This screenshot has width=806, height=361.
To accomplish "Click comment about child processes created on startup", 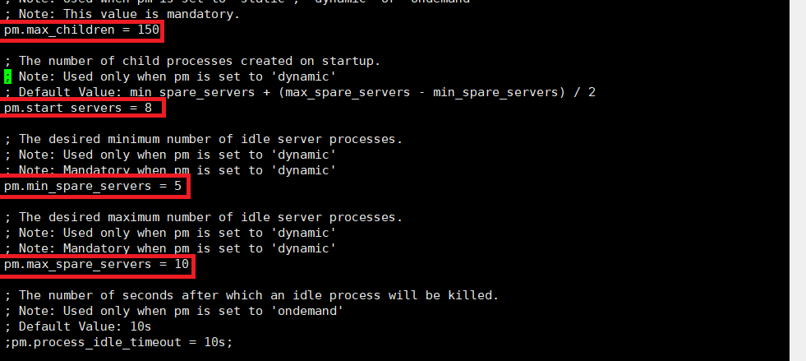I will (x=193, y=61).
